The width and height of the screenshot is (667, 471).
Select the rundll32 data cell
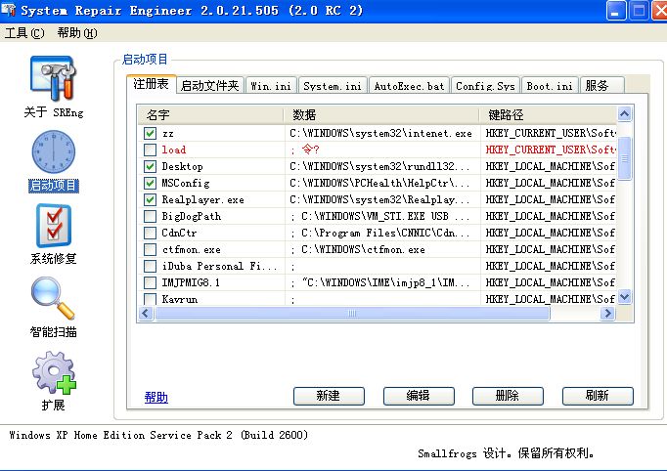tap(379, 167)
